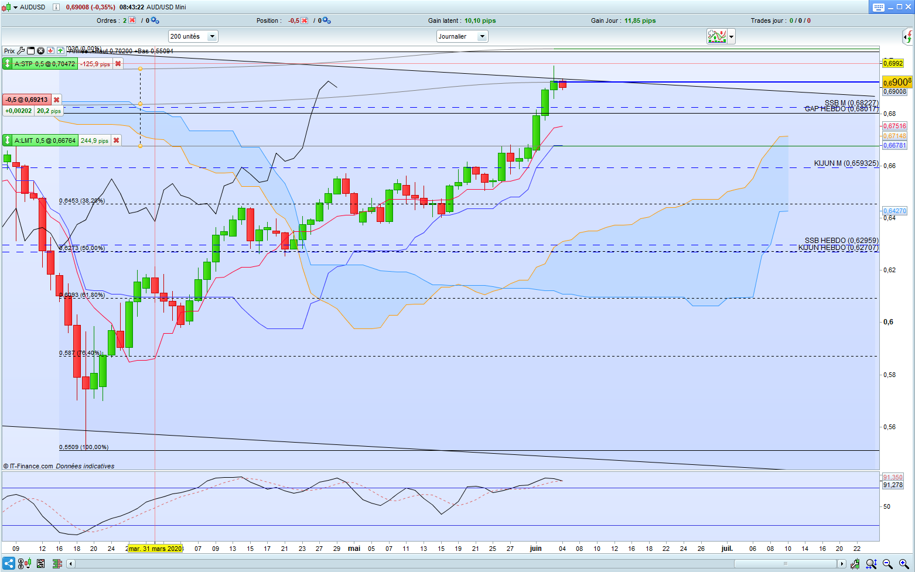Click the Gain latent 10,10 pips value
The height and width of the screenshot is (572, 915).
(480, 20)
